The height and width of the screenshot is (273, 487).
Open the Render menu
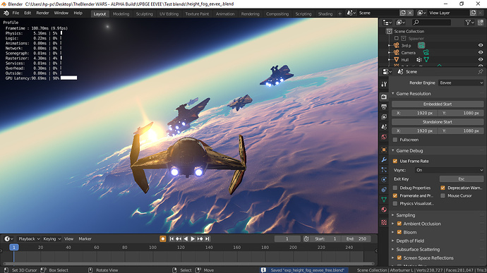(42, 13)
